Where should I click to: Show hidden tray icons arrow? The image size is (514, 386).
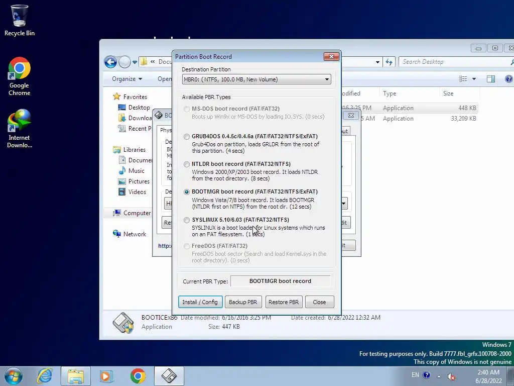[x=439, y=376]
